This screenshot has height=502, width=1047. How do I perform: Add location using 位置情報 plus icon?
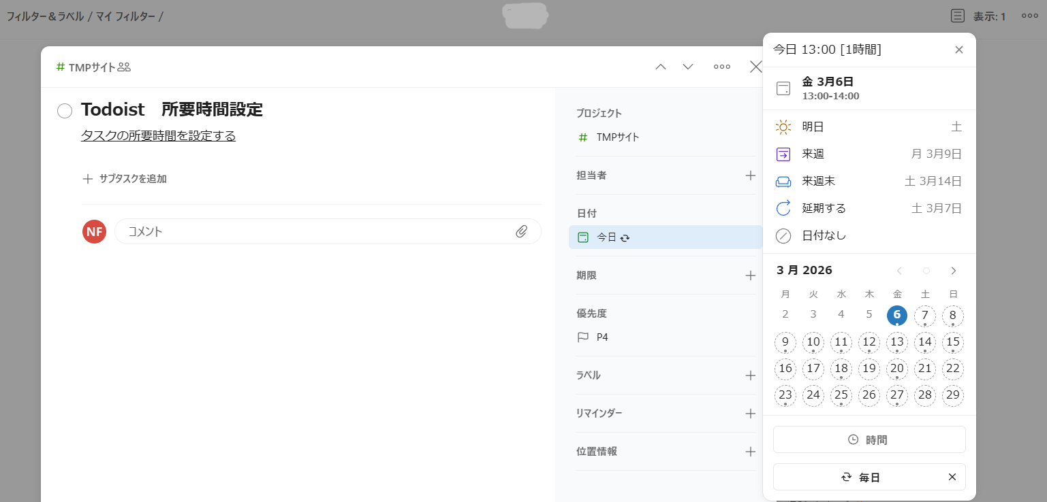tap(750, 452)
